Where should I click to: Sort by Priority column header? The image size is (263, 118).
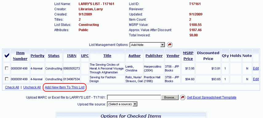click(38, 56)
